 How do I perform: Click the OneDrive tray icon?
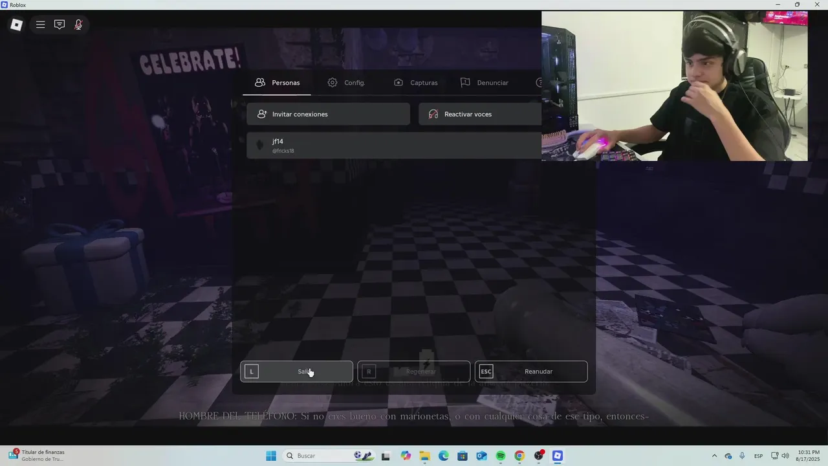point(728,456)
